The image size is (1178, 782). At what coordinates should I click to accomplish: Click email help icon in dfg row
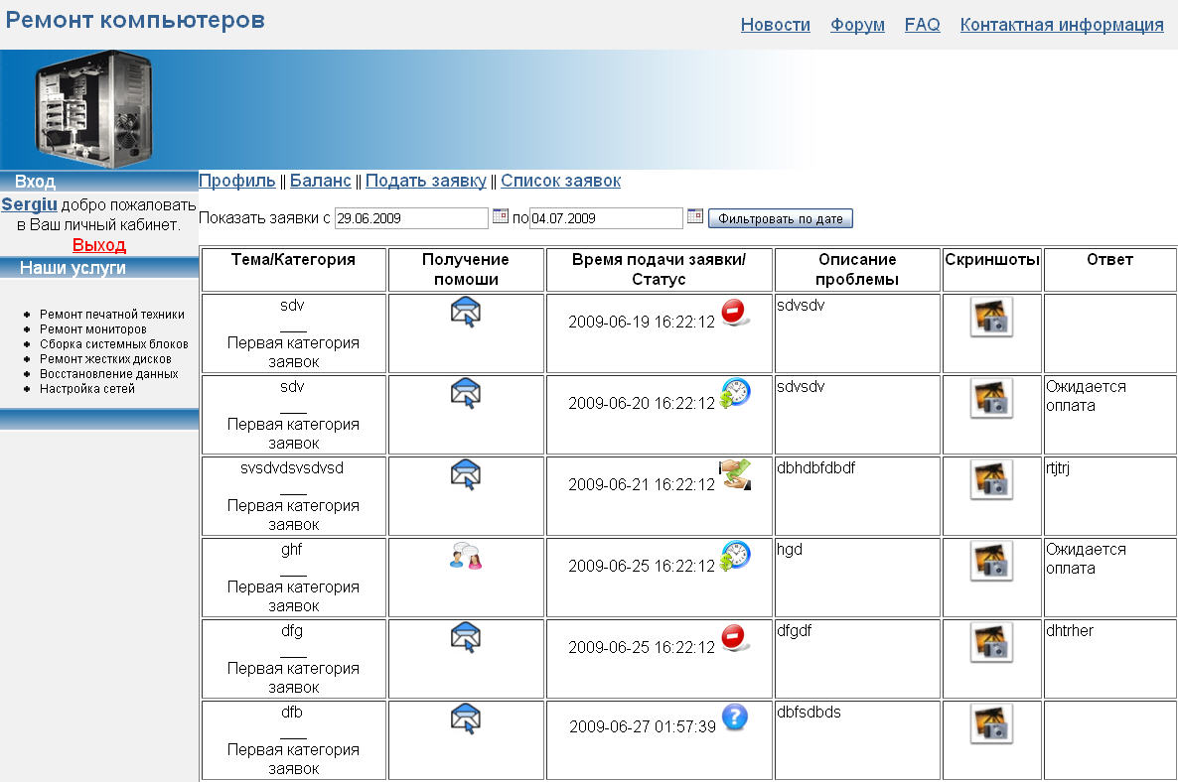(x=466, y=637)
